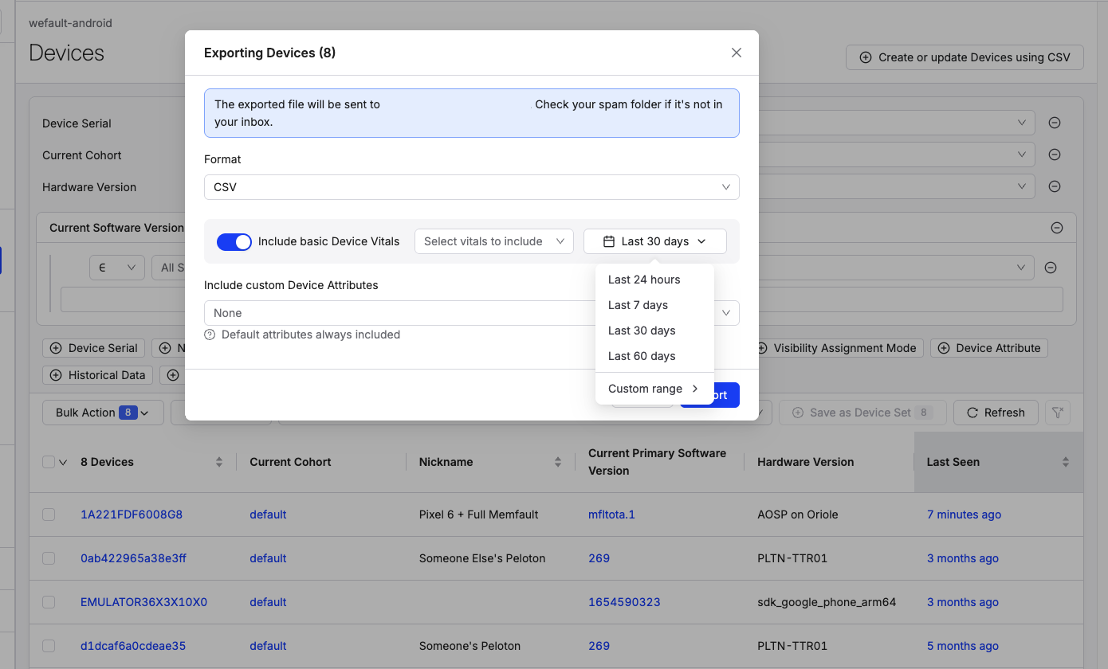Image resolution: width=1108 pixels, height=669 pixels.
Task: Check the box for device 1A221FDF6008G8
Action: (49, 514)
